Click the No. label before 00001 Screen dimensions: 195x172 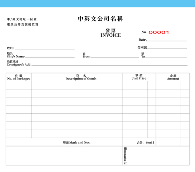[144, 32]
